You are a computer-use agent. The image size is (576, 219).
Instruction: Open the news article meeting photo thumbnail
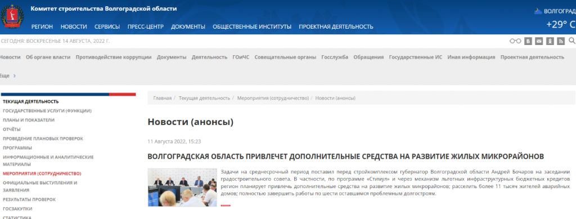click(x=182, y=187)
